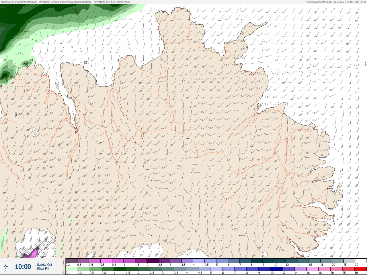Screen dimensions: 367x275
Task: Pick the magenta swatch at 1 in the upper legend row
Action: [x=129, y=261]
